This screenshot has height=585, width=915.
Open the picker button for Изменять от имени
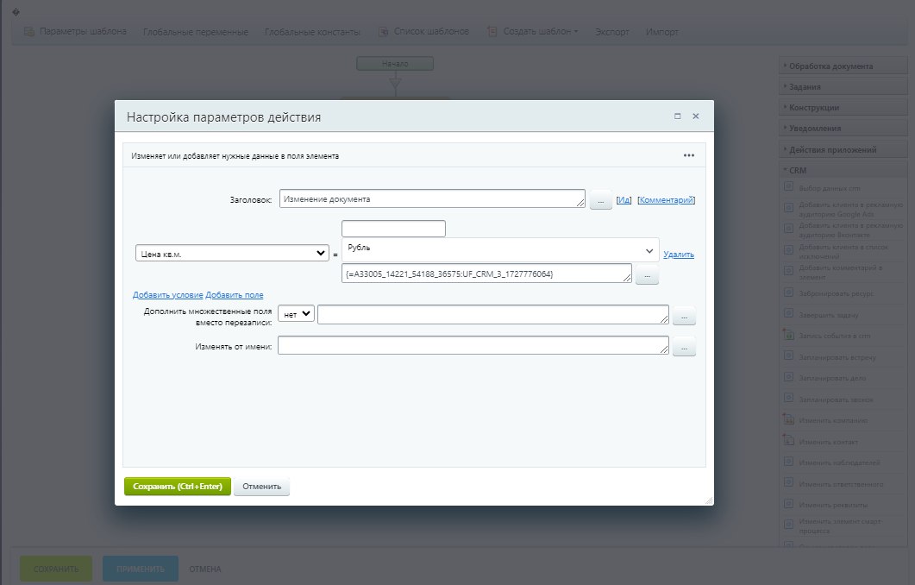point(683,348)
